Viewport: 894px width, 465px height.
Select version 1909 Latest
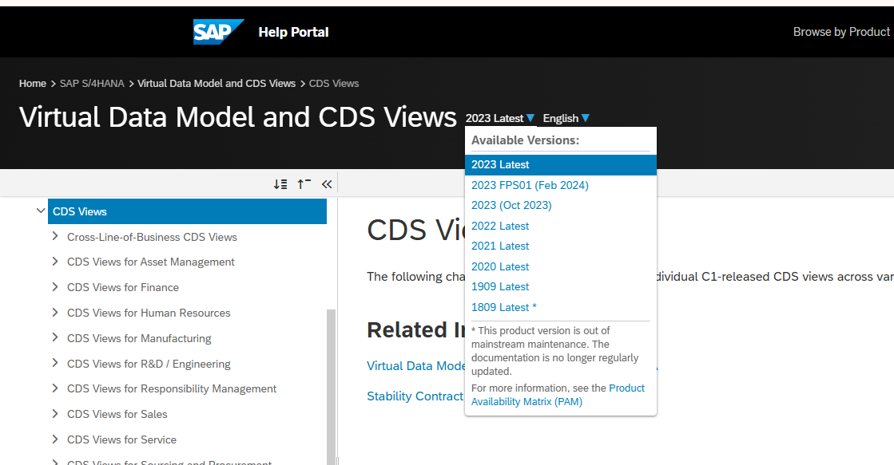click(500, 287)
